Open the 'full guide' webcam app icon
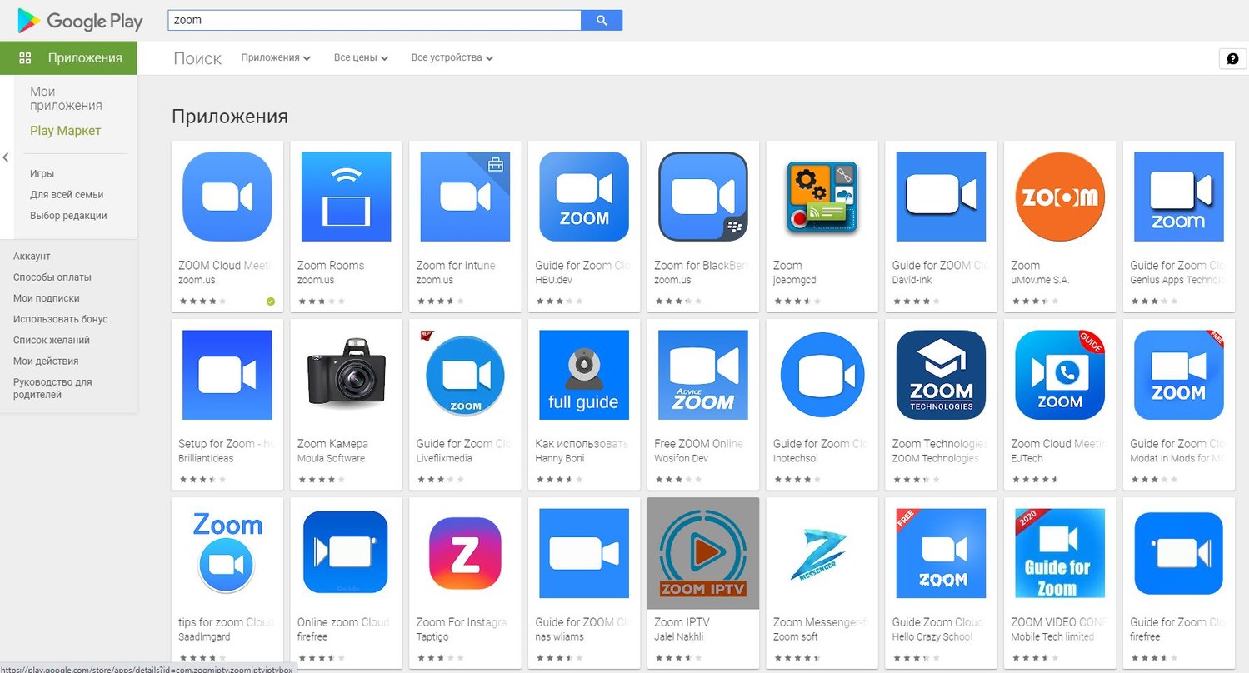The image size is (1249, 673). [584, 375]
